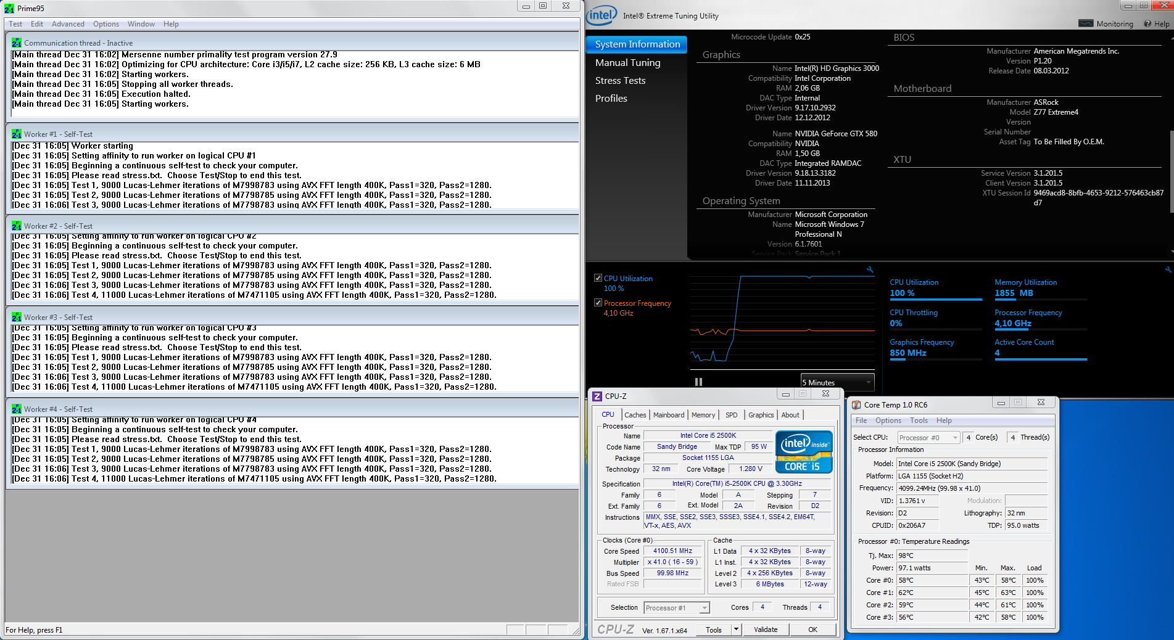The height and width of the screenshot is (640, 1174).
Task: Open the File menu in Core Temp
Action: 861,421
